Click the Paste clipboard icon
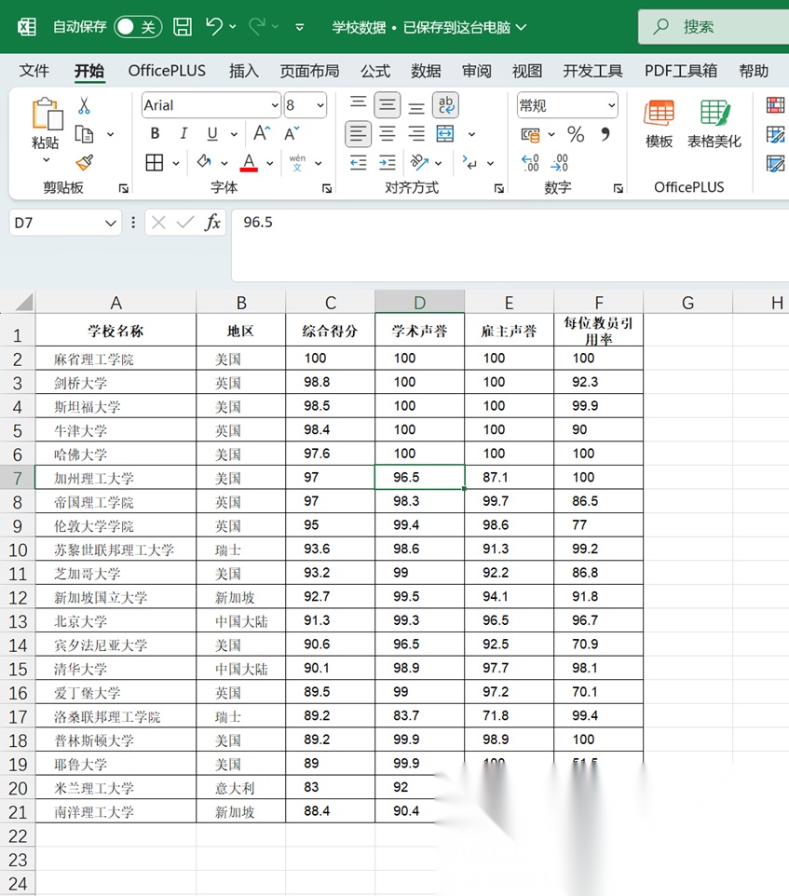The width and height of the screenshot is (789, 896). coord(47,114)
